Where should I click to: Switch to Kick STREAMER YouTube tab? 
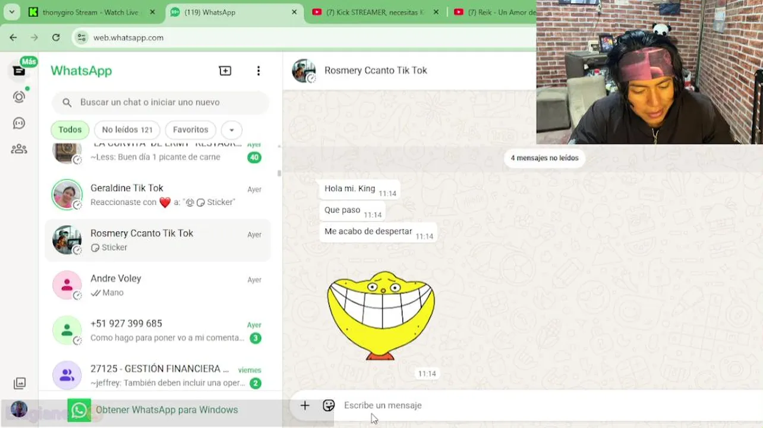click(x=376, y=12)
